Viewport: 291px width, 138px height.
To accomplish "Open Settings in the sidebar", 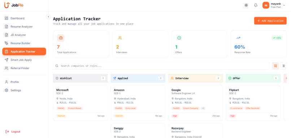I will click(24, 90).
